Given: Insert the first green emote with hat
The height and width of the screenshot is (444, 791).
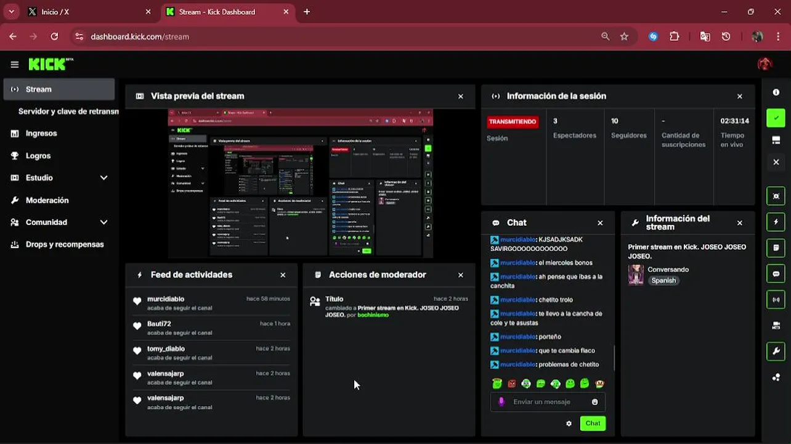Looking at the screenshot, I should [x=497, y=384].
